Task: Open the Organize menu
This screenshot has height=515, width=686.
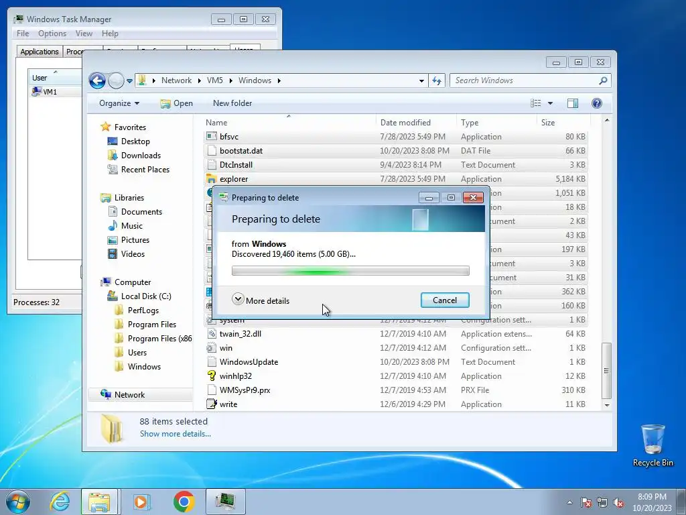Action: click(x=119, y=103)
